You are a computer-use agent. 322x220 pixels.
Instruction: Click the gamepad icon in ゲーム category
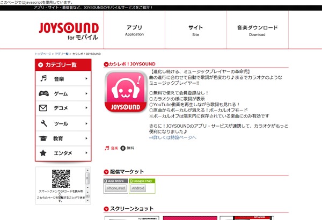pyautogui.click(x=44, y=93)
